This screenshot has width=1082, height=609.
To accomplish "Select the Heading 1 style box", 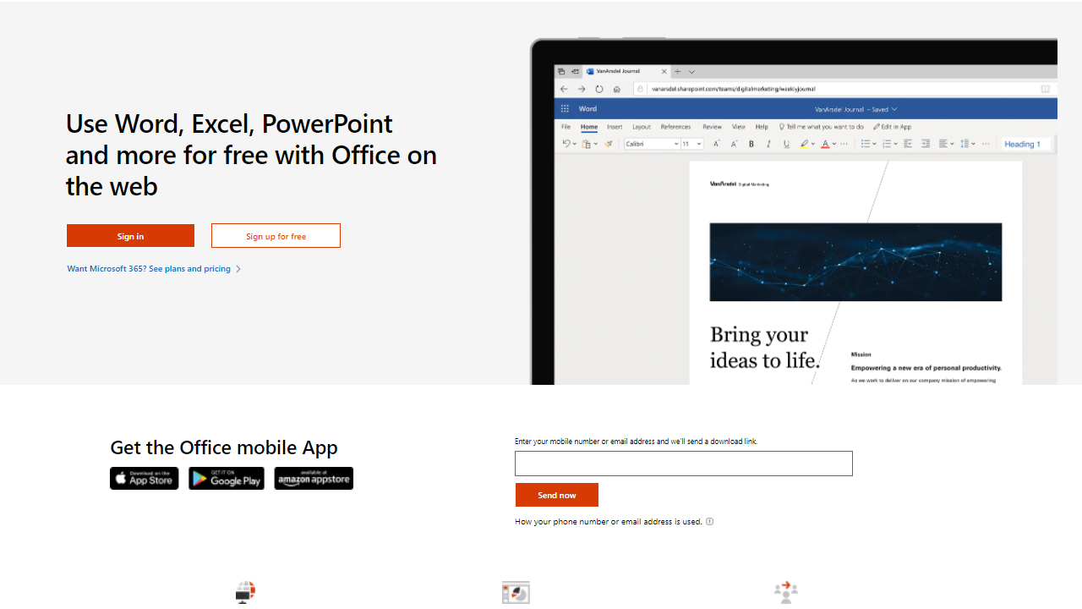I will [1026, 144].
